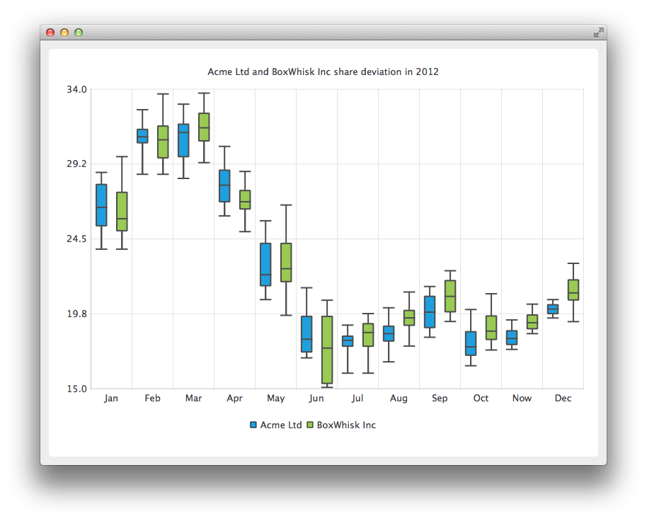Click the green BoxWhisk Inc legend swatch

coord(311,425)
